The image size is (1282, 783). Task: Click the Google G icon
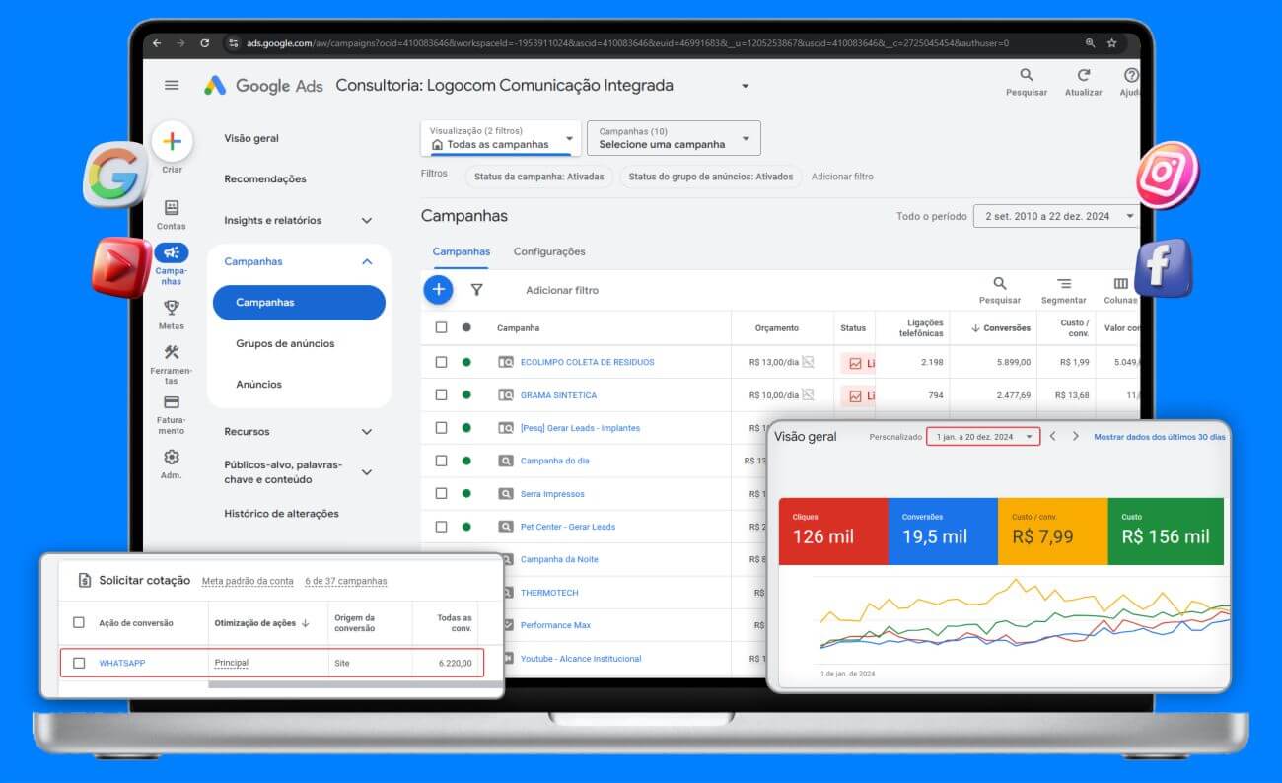(x=115, y=176)
